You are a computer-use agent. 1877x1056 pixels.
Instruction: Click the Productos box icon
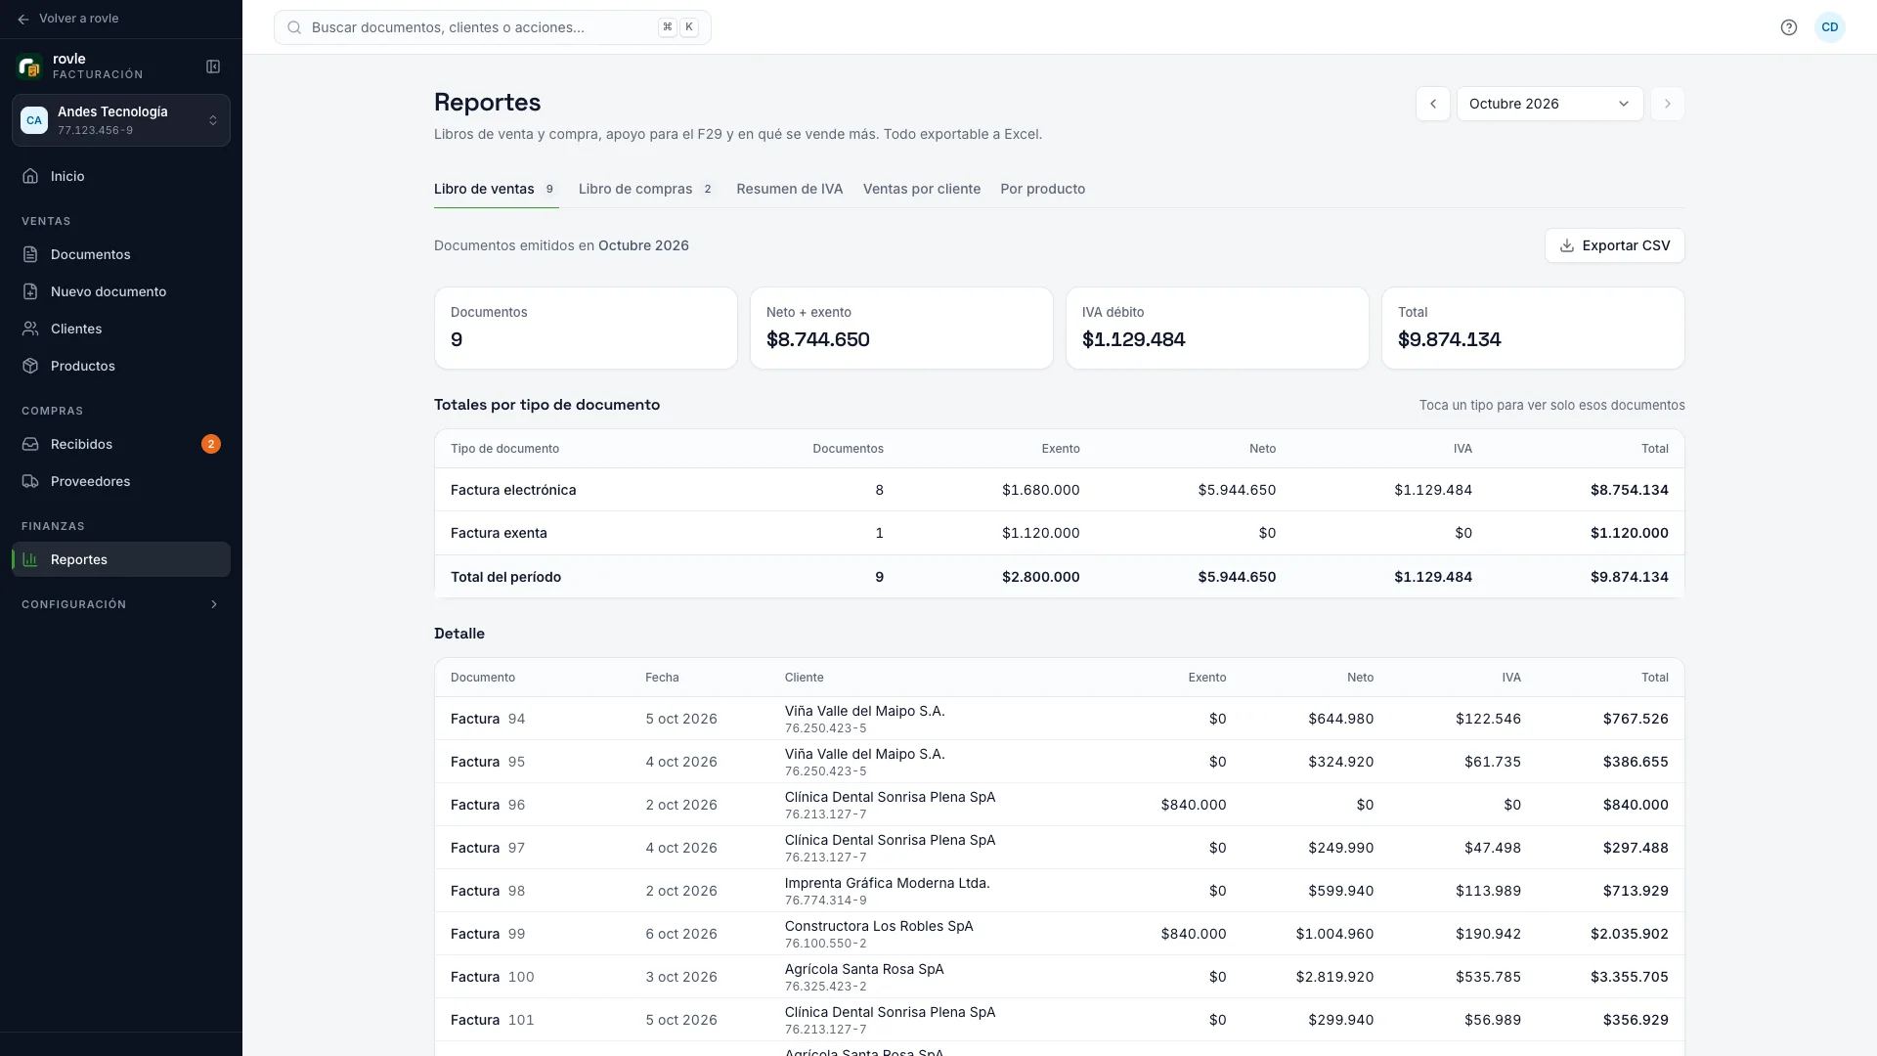point(30,366)
